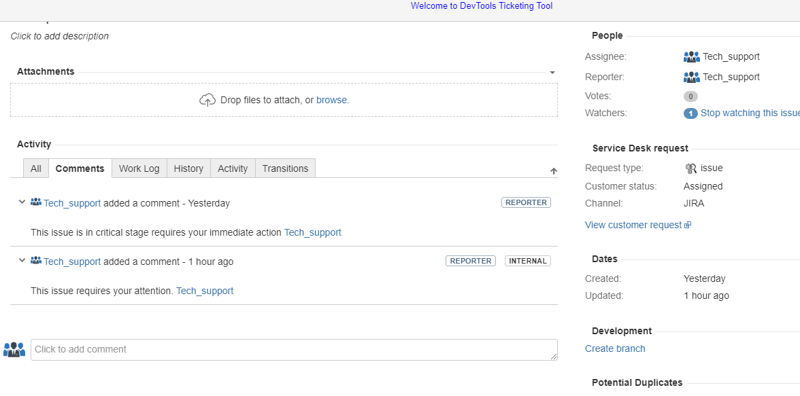The width and height of the screenshot is (800, 396).
Task: Click the user avatar beside the comment box
Action: [14, 350]
